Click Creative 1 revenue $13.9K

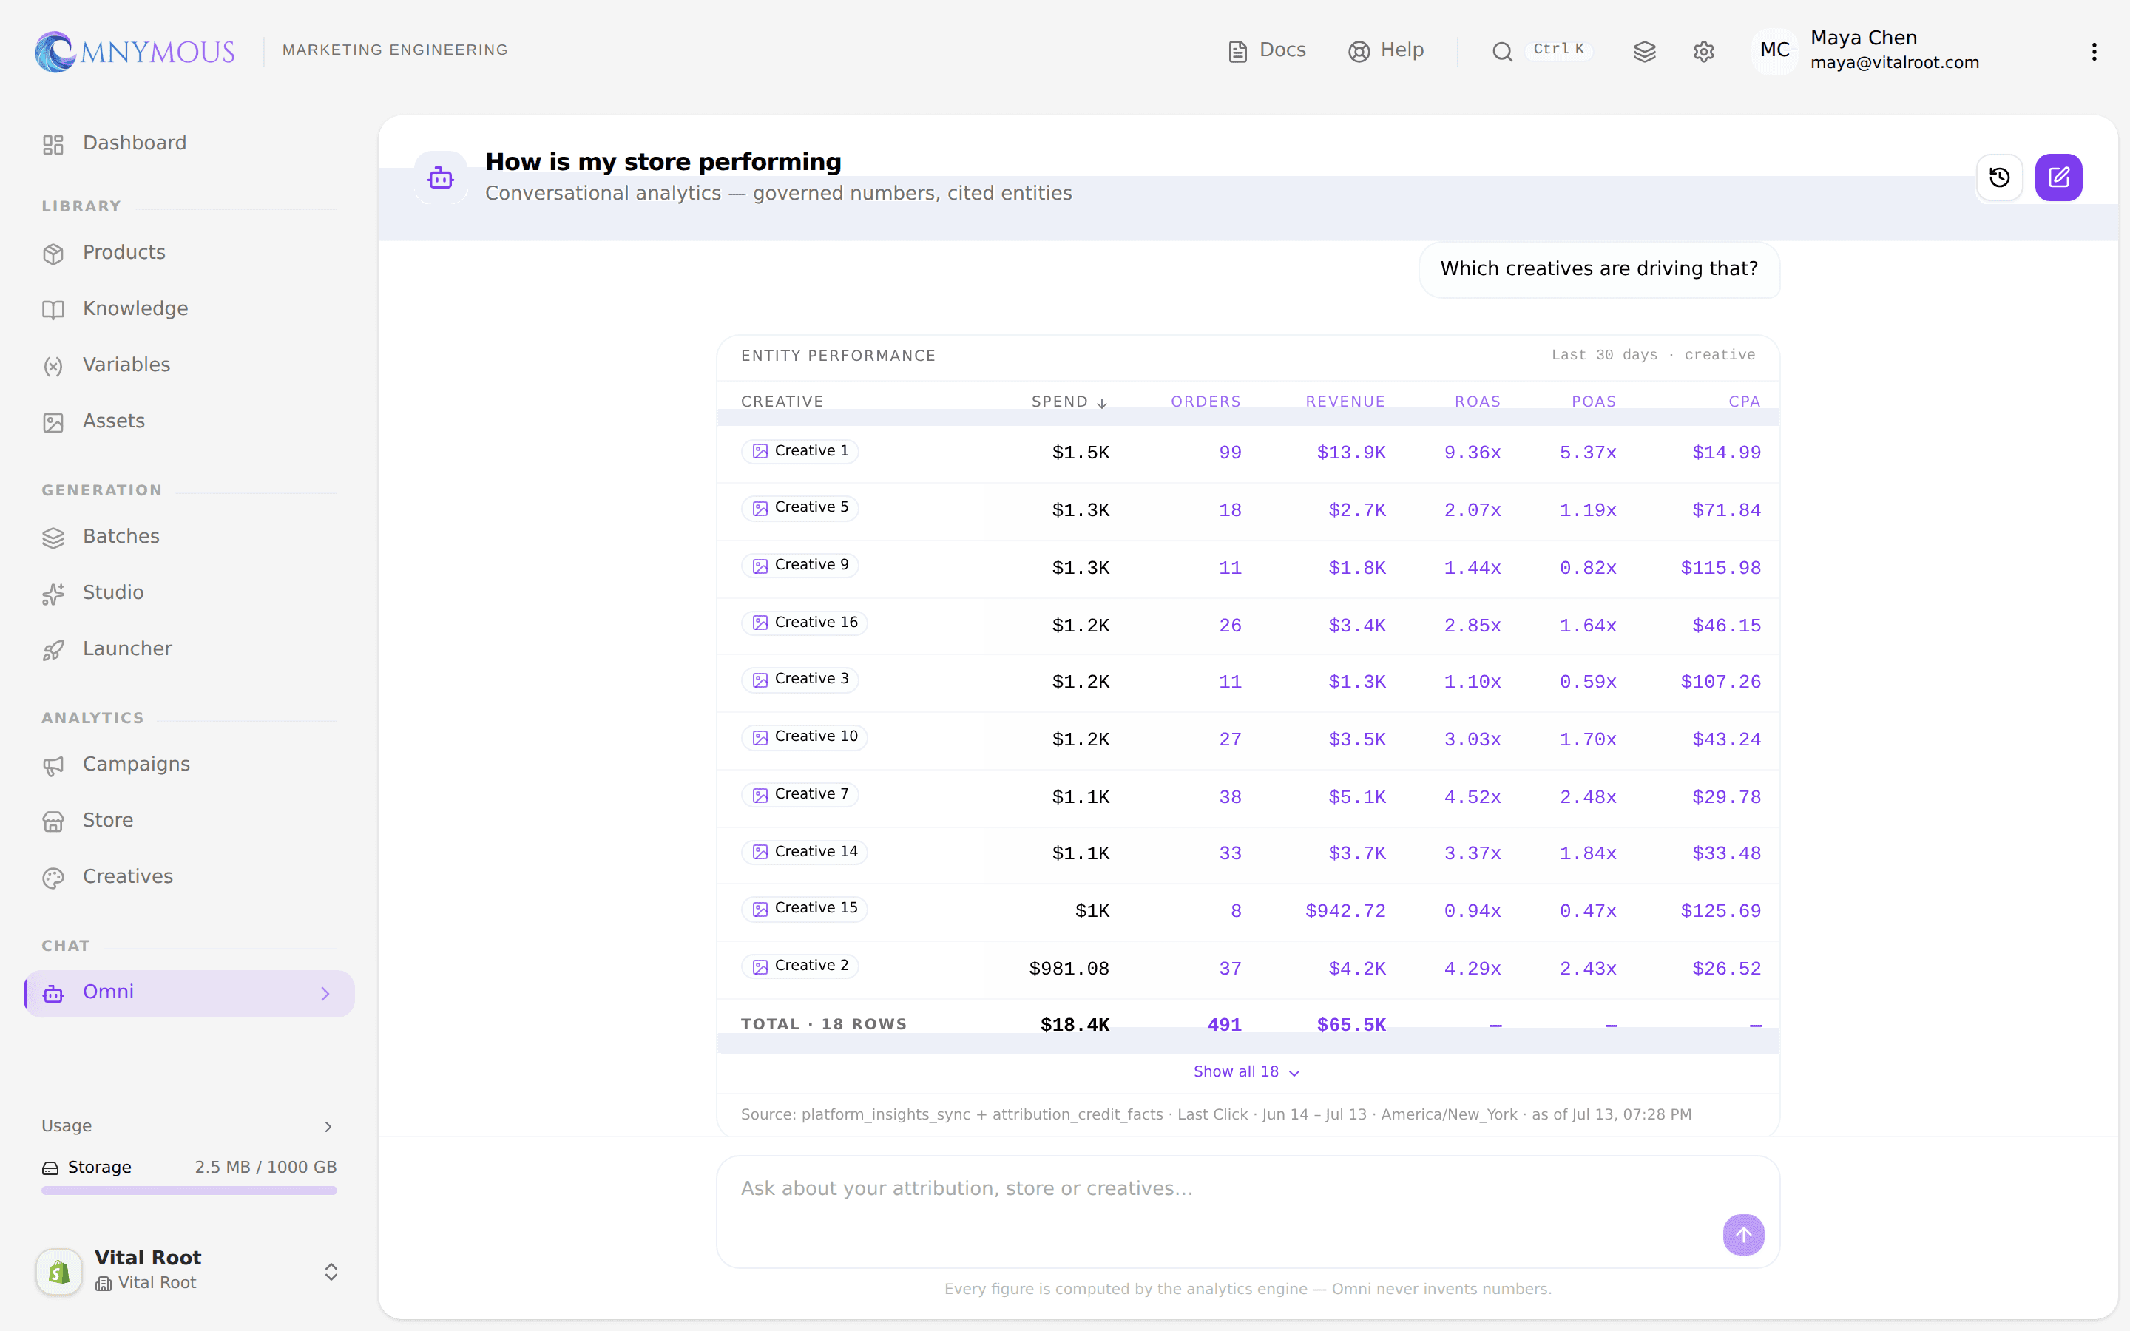click(1351, 453)
